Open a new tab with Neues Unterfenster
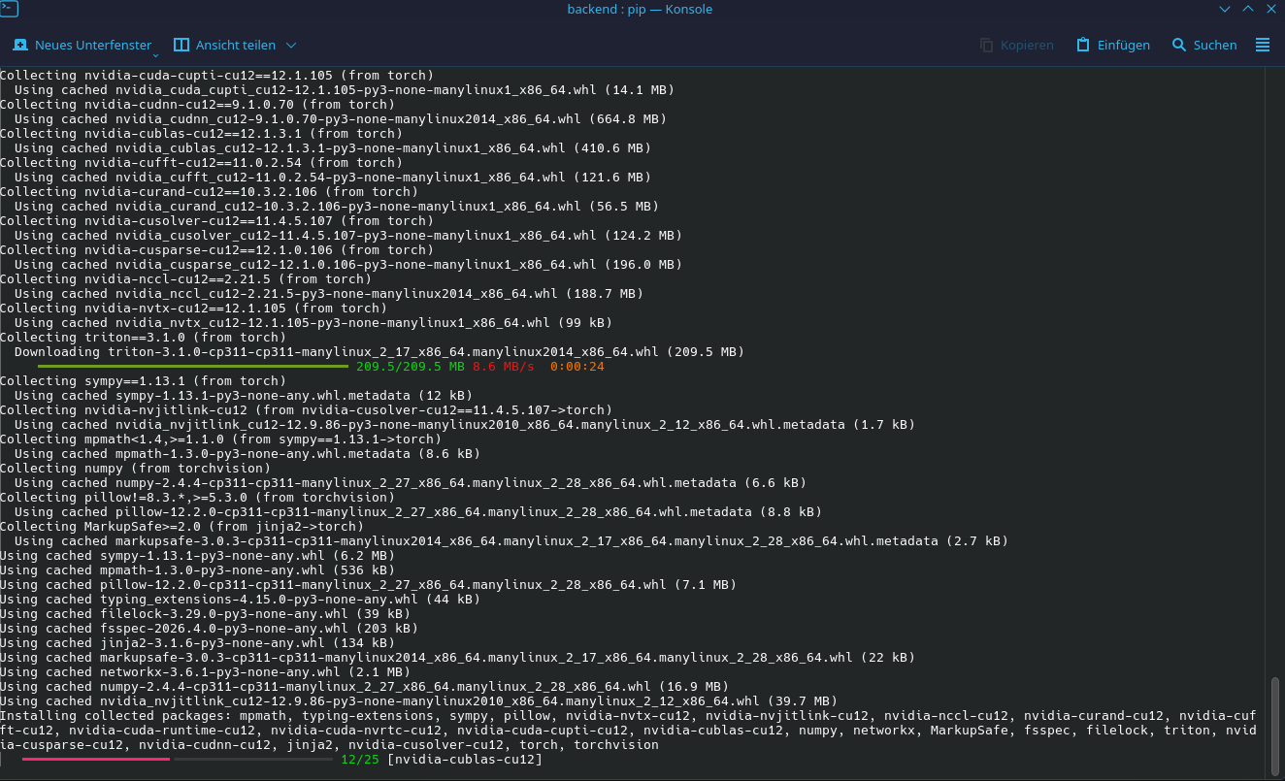 point(82,45)
